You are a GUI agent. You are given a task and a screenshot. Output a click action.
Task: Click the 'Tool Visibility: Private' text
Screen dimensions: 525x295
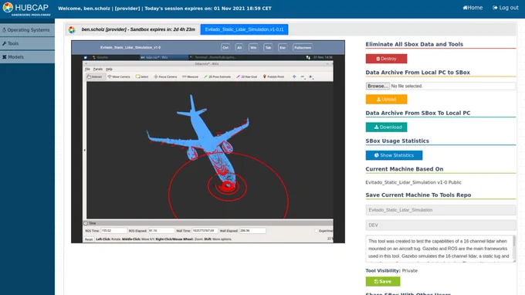(x=391, y=270)
